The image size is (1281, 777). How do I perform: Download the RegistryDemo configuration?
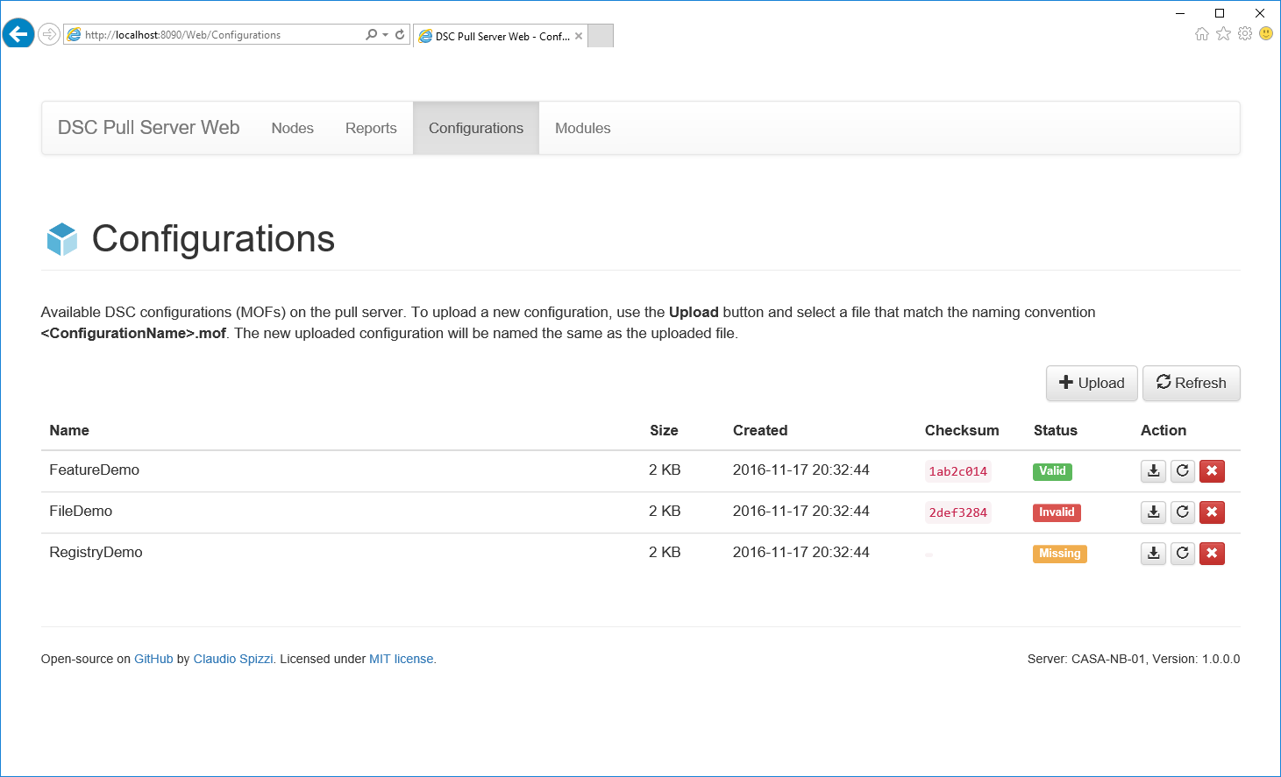[x=1153, y=554]
